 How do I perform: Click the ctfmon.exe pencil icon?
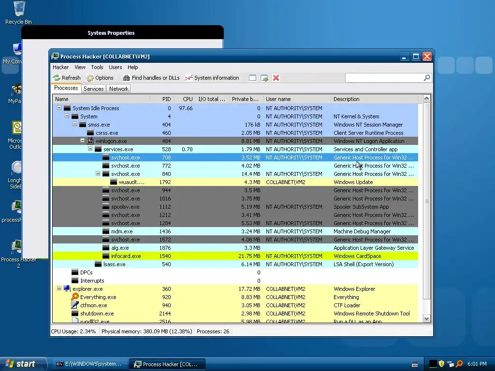click(x=75, y=305)
